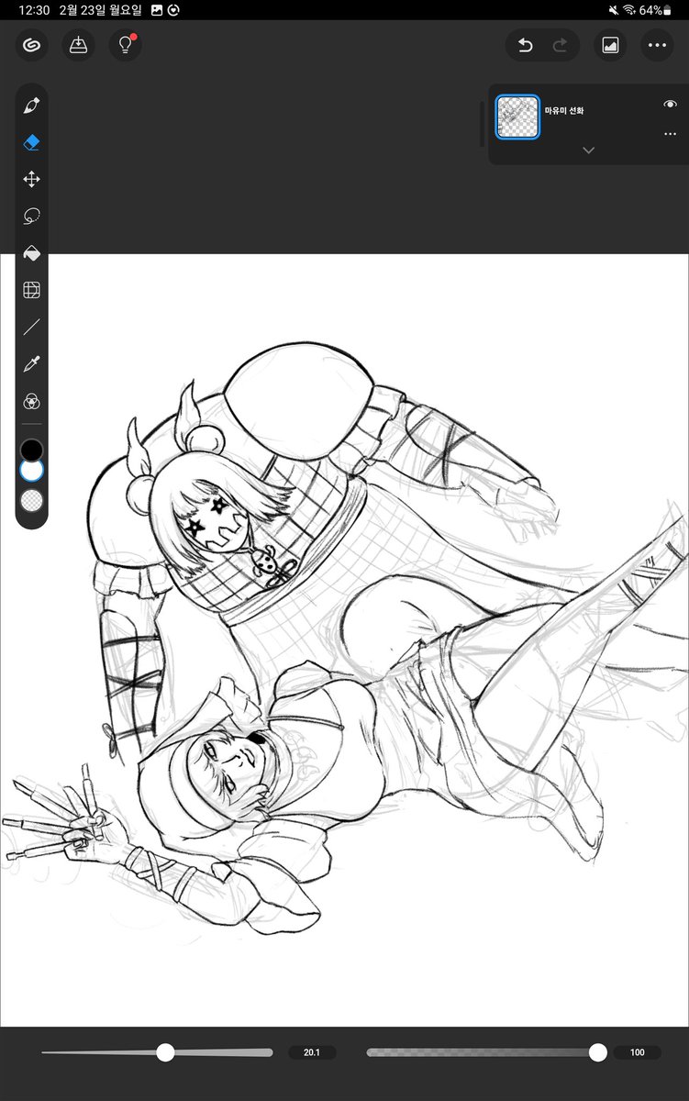This screenshot has height=1101, width=689.
Task: Tap the 64% battery indicator
Action: [654, 9]
